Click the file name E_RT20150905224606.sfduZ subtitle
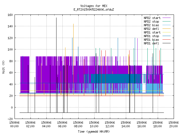This screenshot has width=179, height=134. 94,9
